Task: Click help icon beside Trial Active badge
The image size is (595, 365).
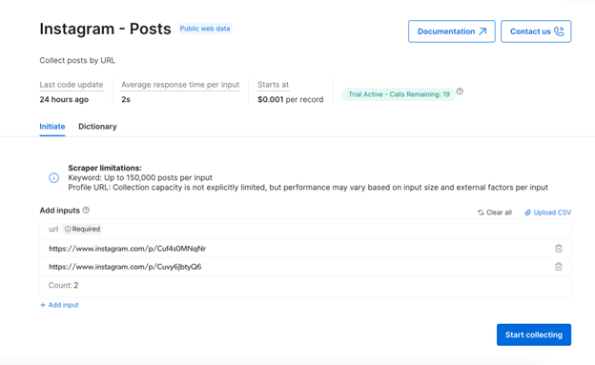Action: [460, 91]
